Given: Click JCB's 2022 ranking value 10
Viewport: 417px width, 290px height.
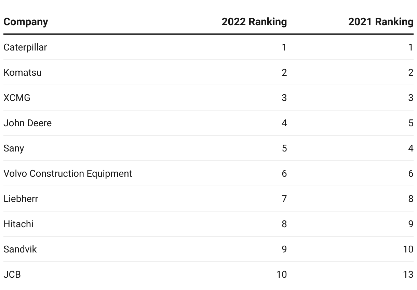Looking at the screenshot, I should (282, 274).
